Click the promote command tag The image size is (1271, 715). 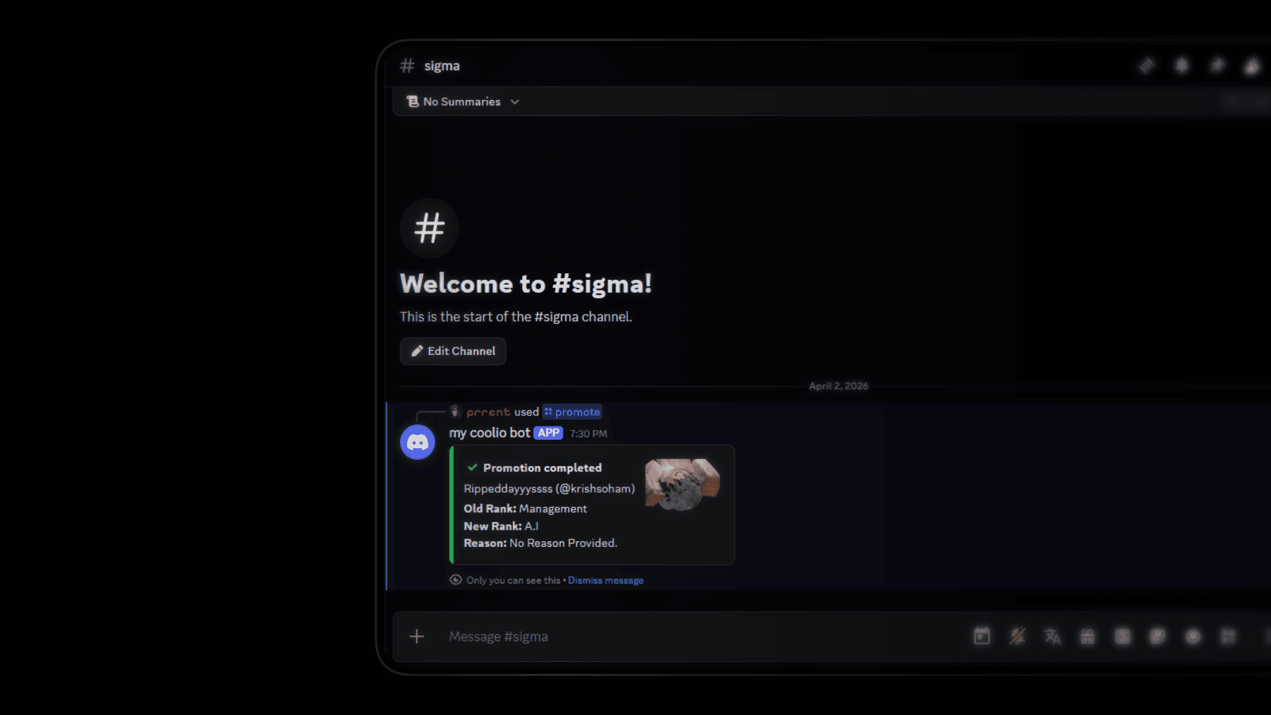point(572,412)
